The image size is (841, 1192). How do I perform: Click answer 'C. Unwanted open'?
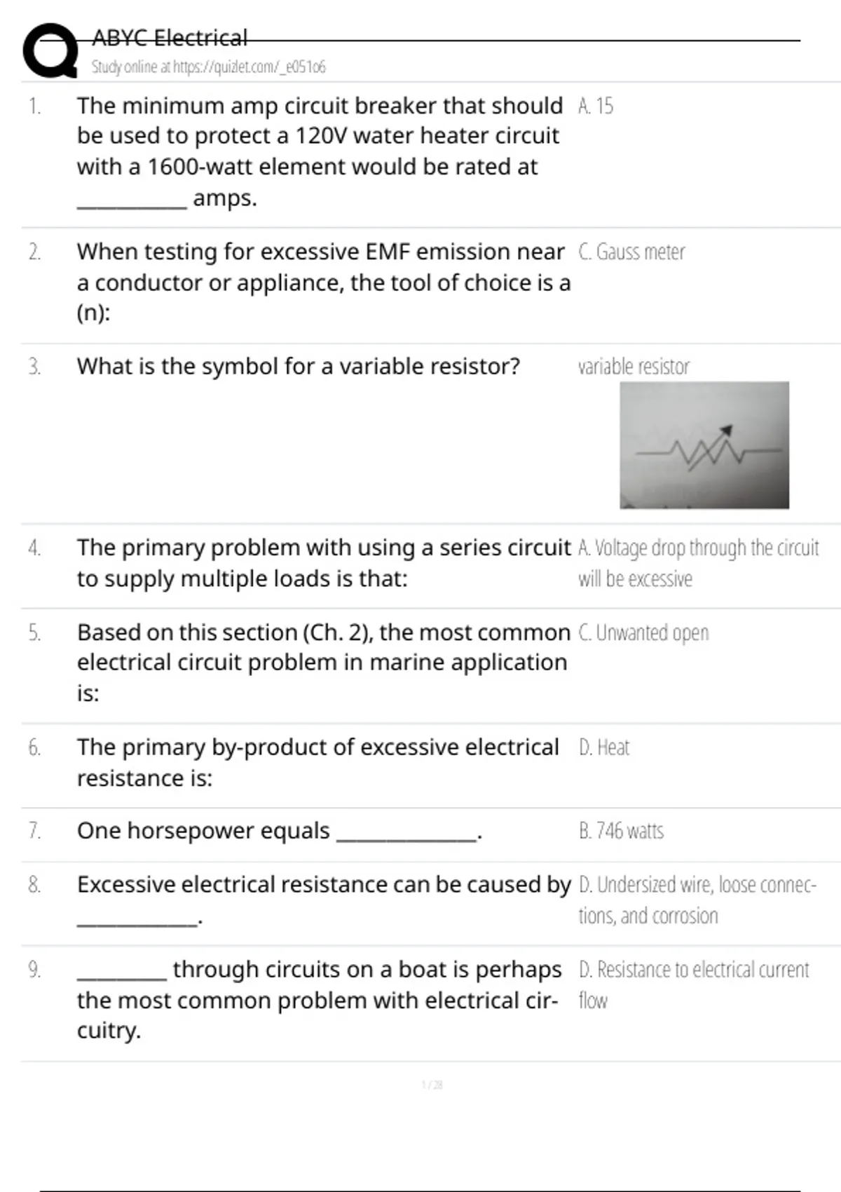click(643, 632)
